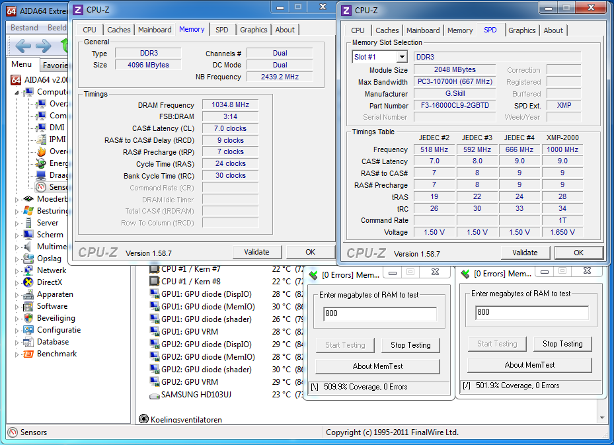Collapse the Computer tree node
The height and width of the screenshot is (445, 614).
coord(17,93)
